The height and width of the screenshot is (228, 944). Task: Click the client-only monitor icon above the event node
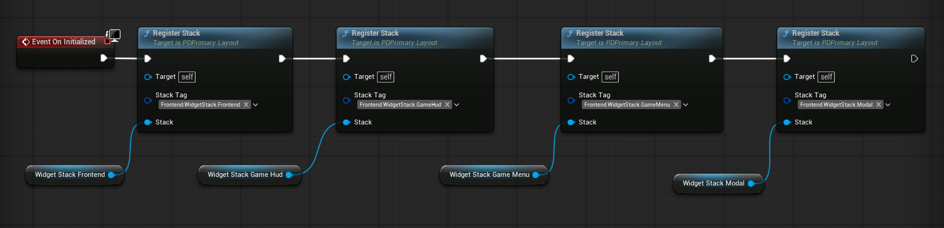click(x=114, y=35)
